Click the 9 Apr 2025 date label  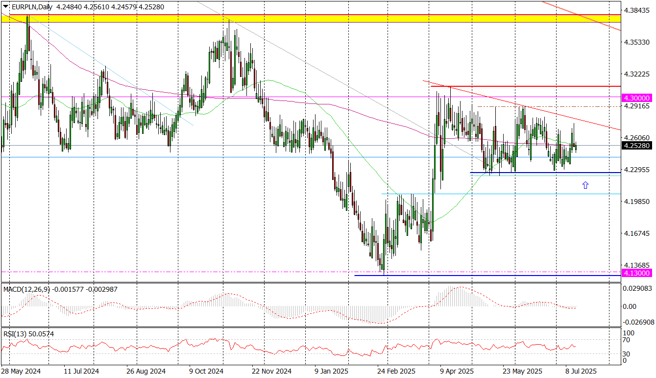coord(457,371)
